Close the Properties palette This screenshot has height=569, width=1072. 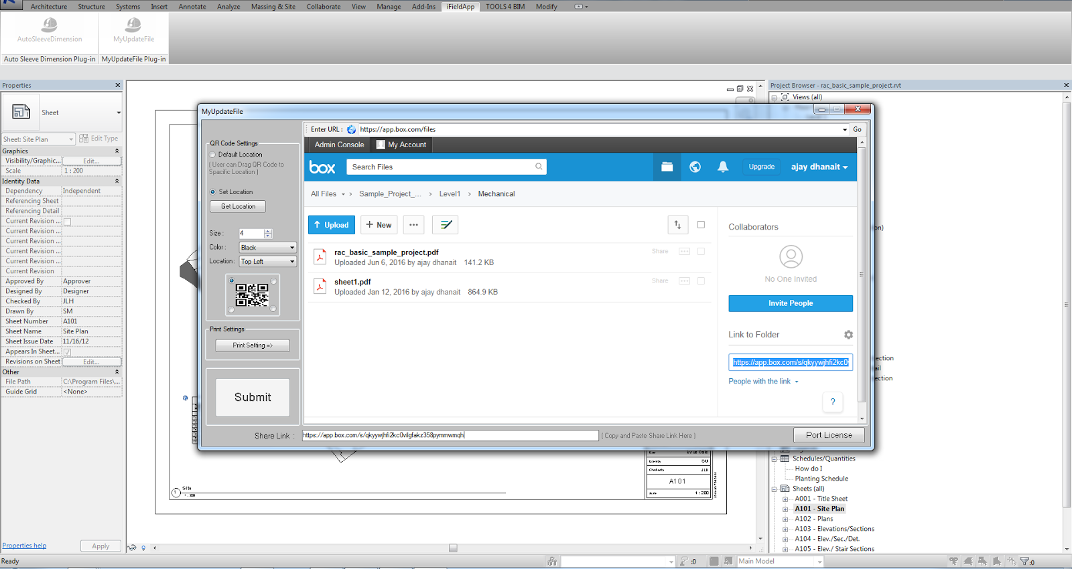coord(118,85)
